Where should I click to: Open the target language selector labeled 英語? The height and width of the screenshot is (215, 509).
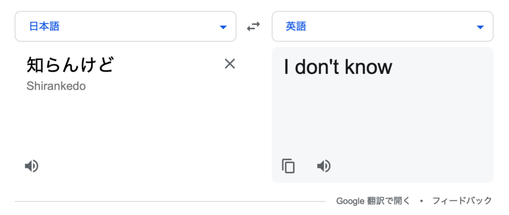(383, 27)
